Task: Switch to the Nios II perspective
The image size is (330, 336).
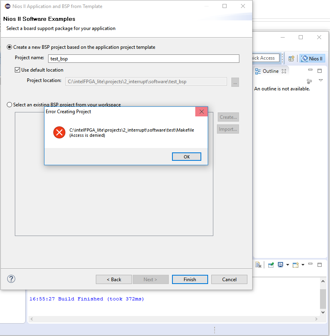Action: [312, 58]
